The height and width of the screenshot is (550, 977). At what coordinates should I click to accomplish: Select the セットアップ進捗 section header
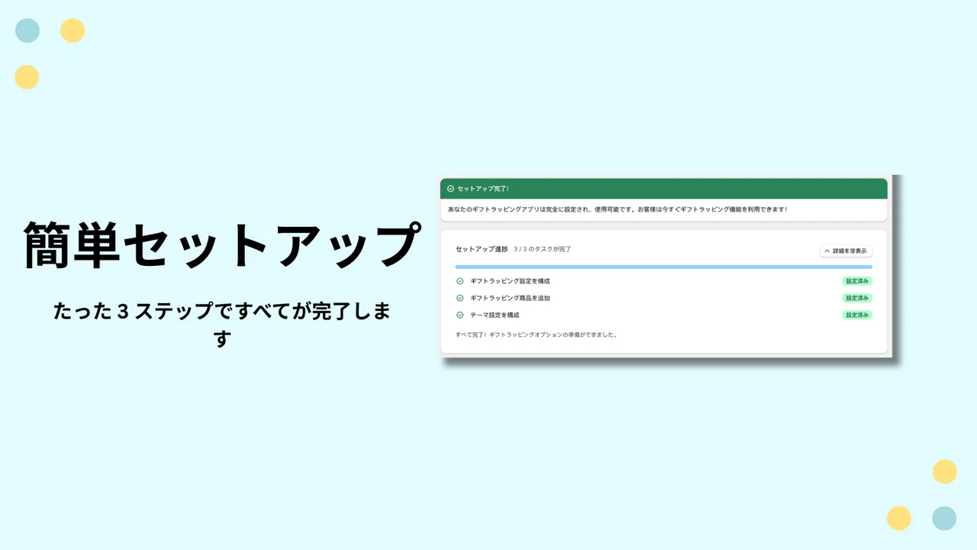click(472, 248)
